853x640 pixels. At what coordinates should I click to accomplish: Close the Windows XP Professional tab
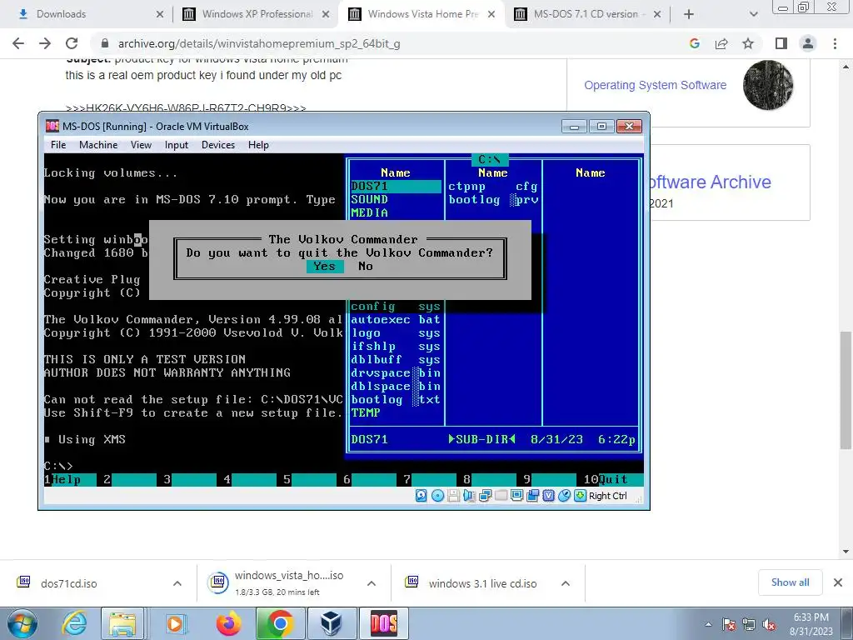click(x=326, y=14)
